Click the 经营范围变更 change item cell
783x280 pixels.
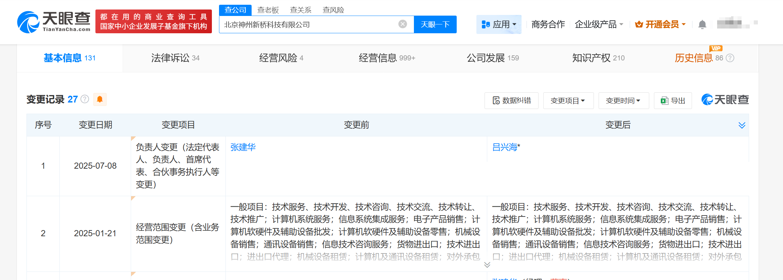[178, 234]
